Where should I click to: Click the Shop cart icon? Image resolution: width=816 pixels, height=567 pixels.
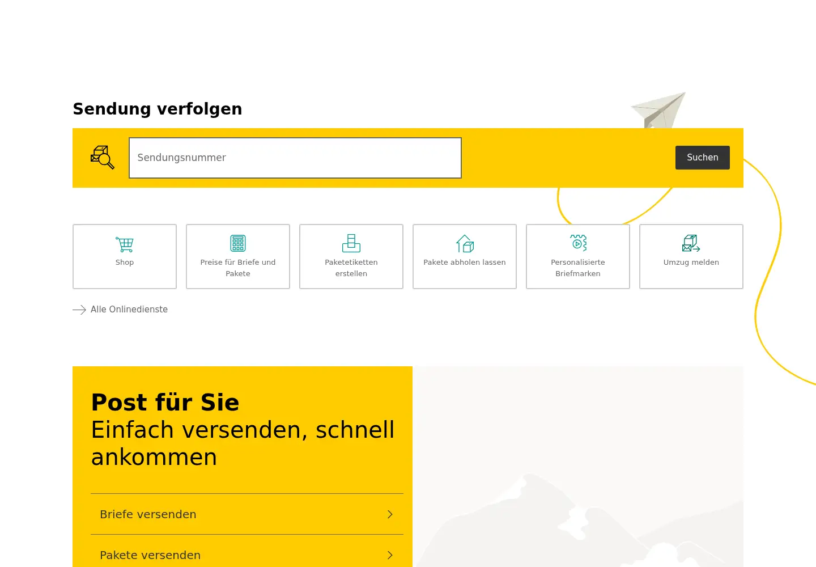click(125, 244)
